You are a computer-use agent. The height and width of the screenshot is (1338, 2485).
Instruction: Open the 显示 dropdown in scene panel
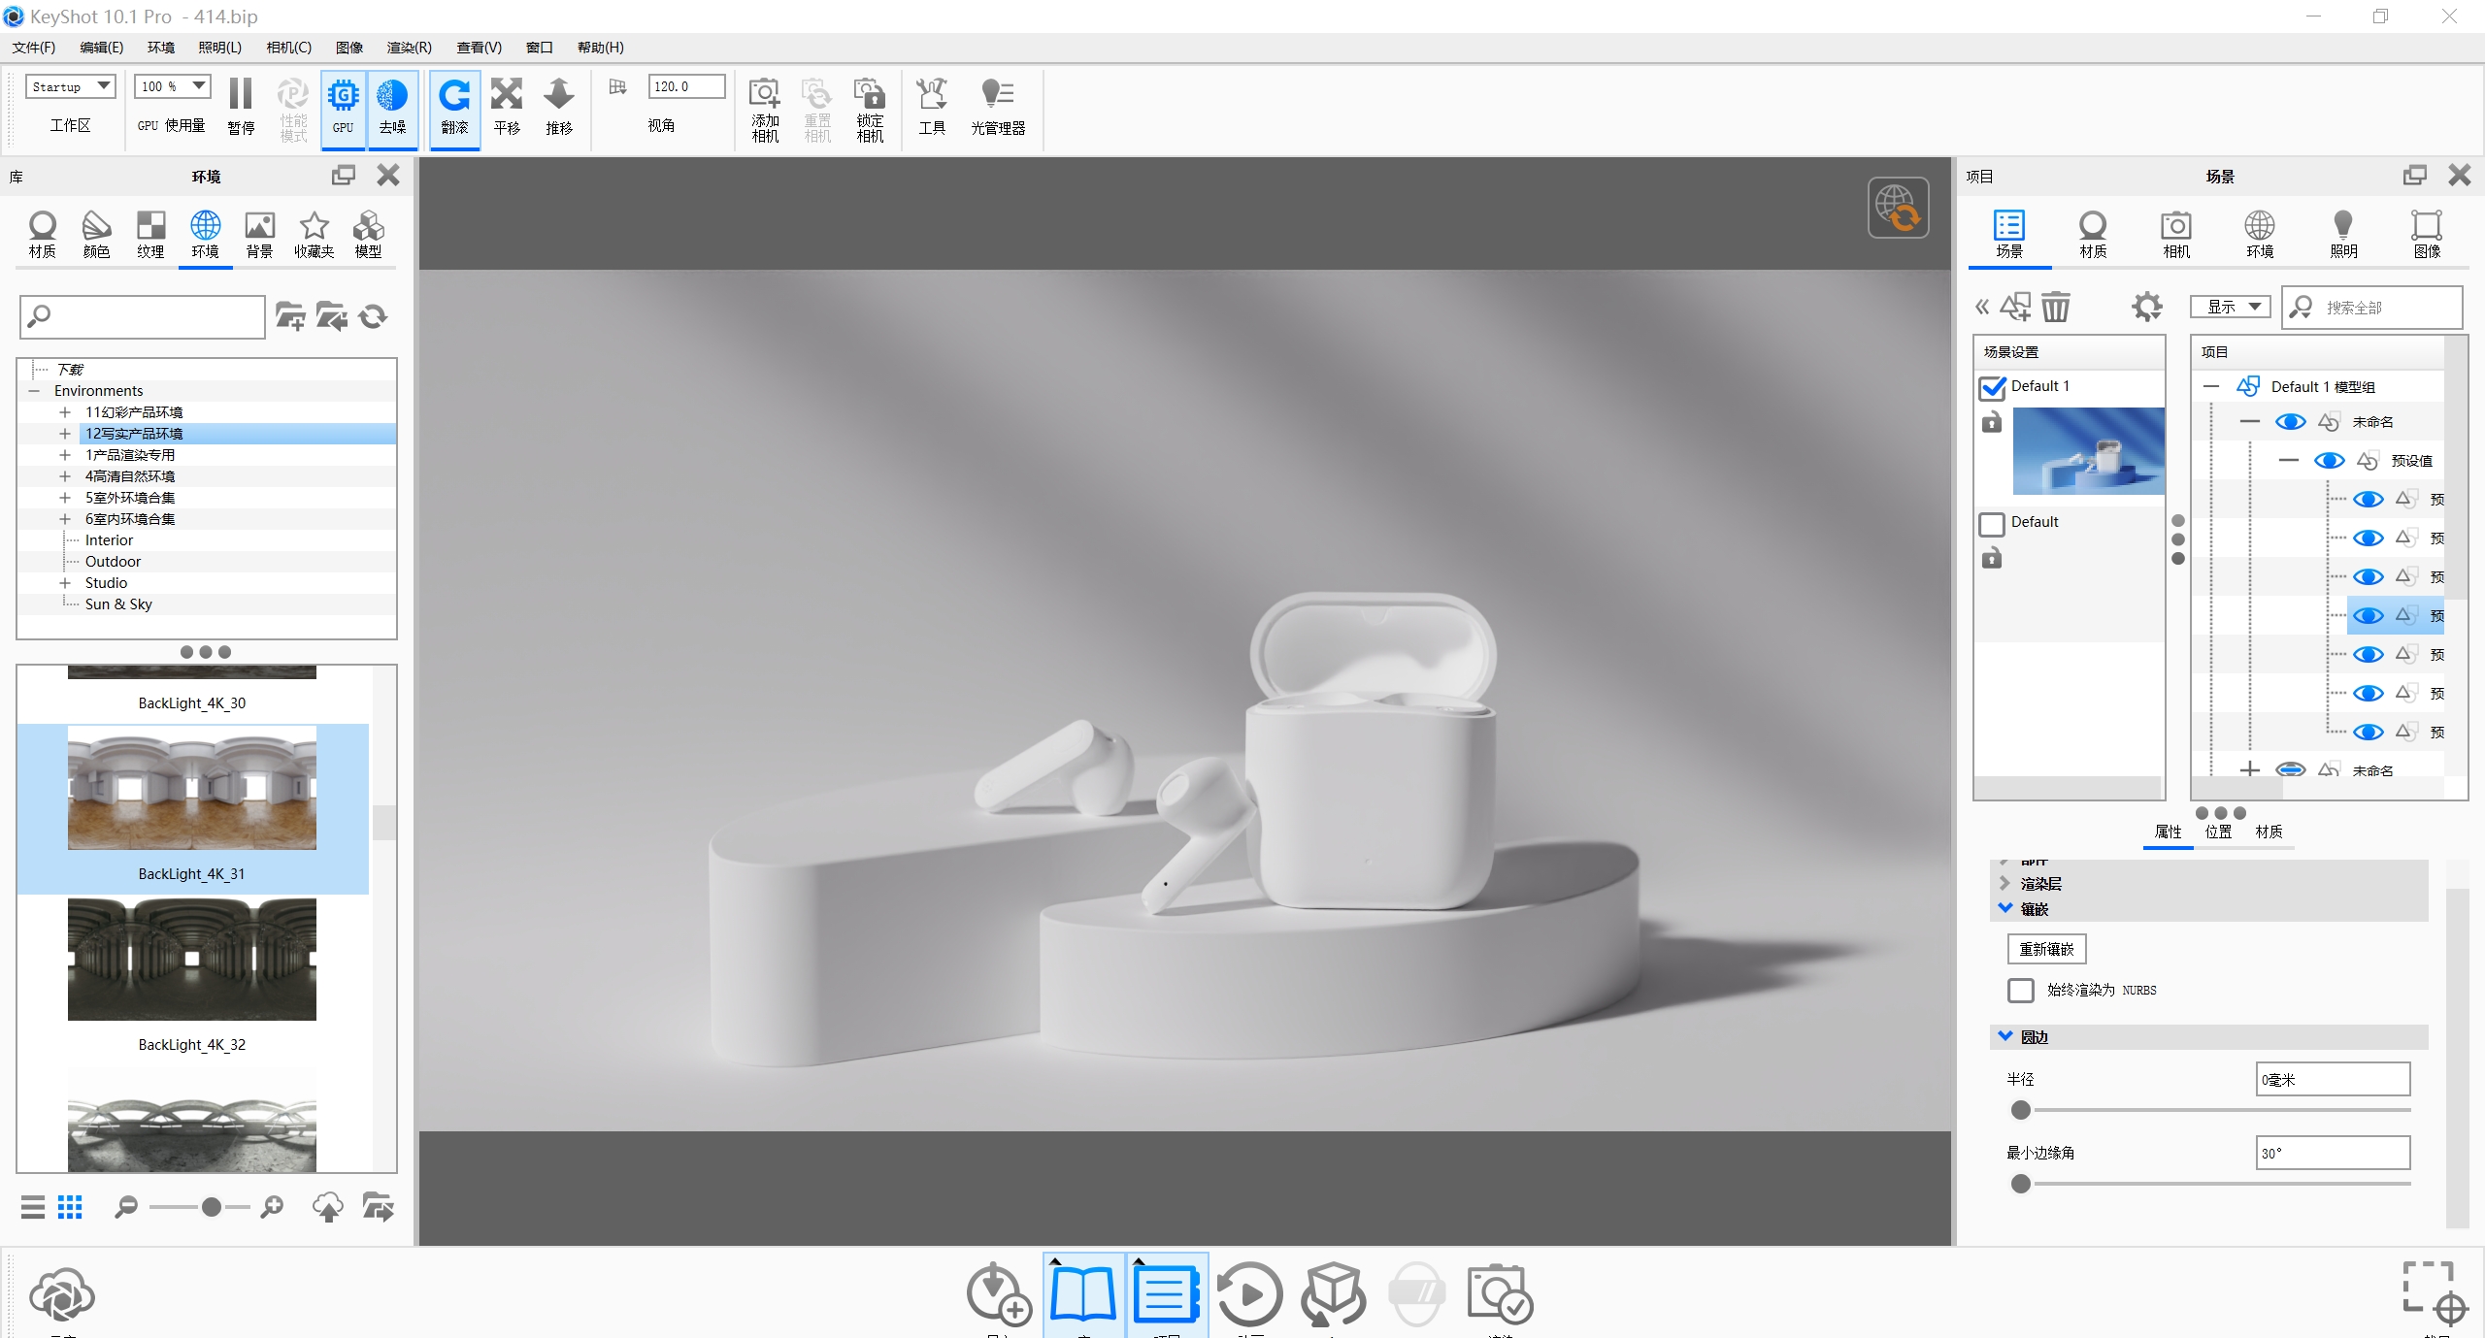coord(2231,307)
